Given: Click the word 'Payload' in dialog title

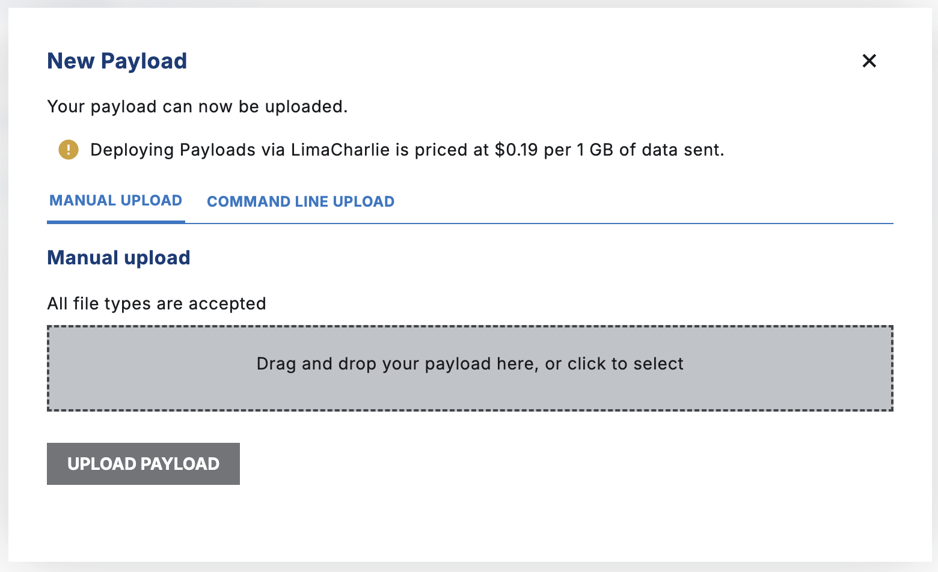Looking at the screenshot, I should [144, 61].
